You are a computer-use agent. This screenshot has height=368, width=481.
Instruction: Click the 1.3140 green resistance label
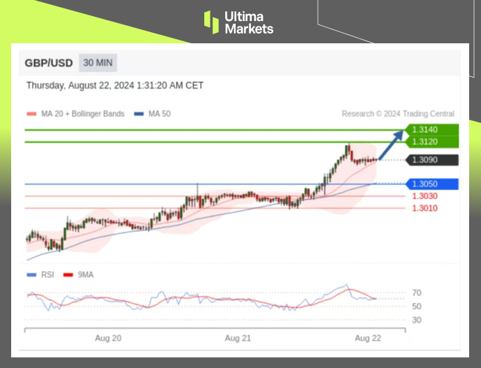pos(425,130)
